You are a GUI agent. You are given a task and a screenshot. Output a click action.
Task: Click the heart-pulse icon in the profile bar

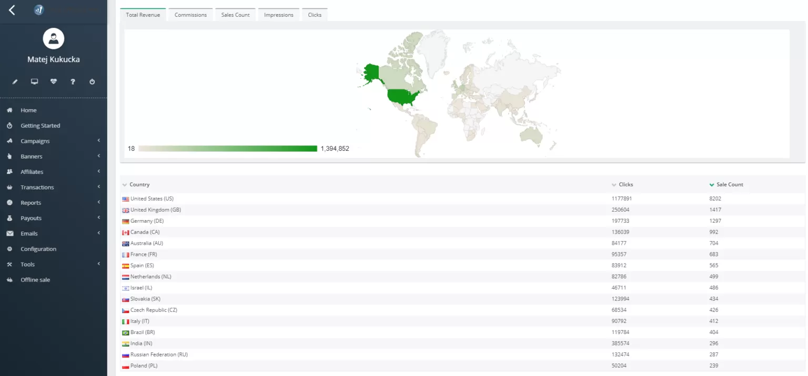(x=53, y=81)
